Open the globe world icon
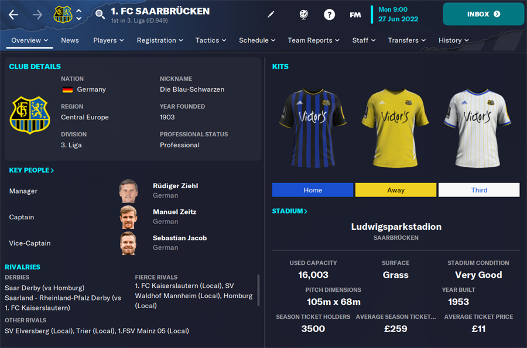 pos(303,15)
